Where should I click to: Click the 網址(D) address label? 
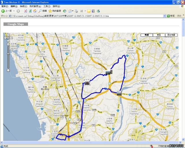(4, 16)
